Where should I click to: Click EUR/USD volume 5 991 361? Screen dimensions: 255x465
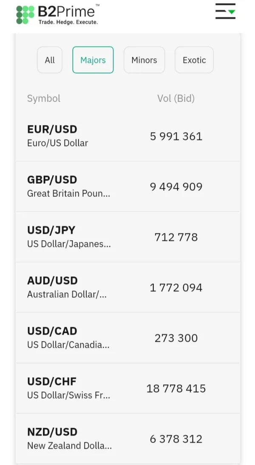tap(176, 136)
